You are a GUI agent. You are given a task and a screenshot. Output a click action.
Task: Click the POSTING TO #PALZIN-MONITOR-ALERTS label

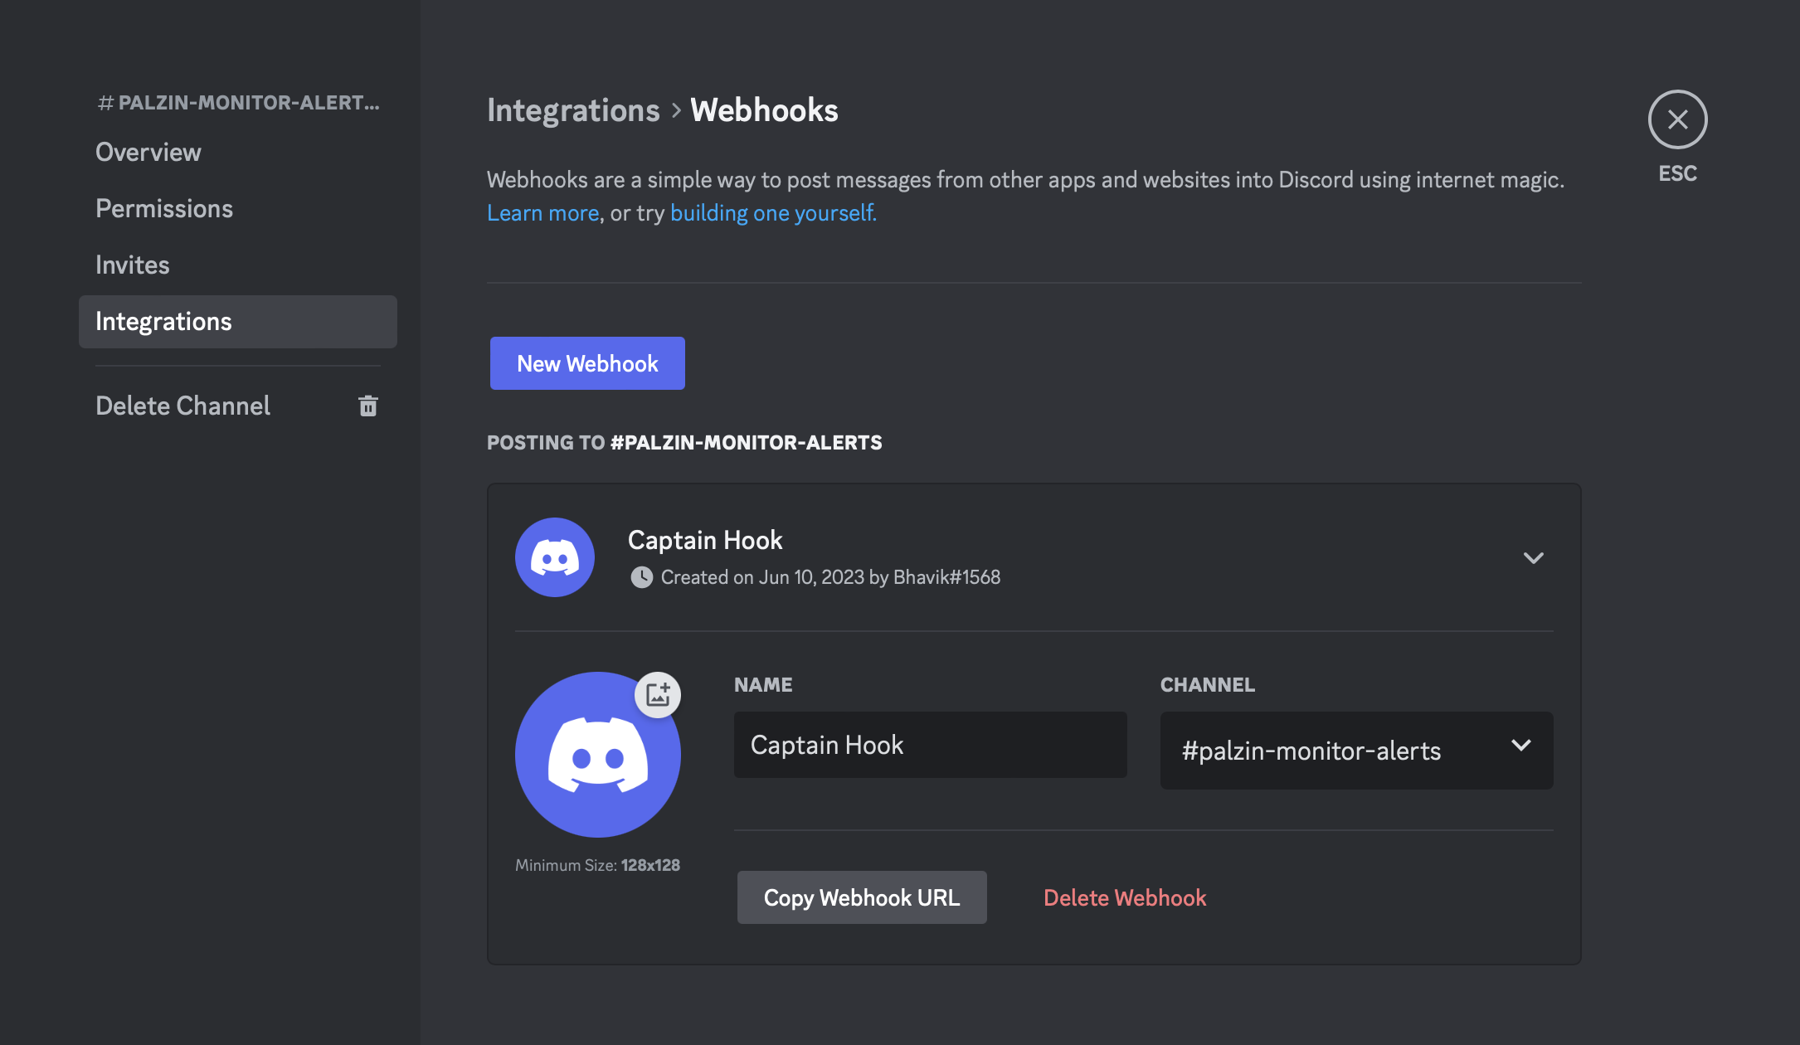tap(684, 442)
